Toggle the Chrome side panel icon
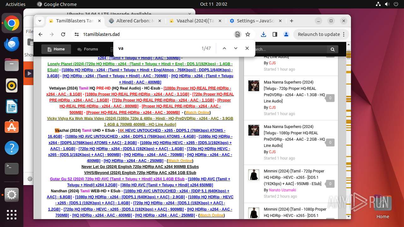Screen dimensions: 404x227 tap(275, 34)
